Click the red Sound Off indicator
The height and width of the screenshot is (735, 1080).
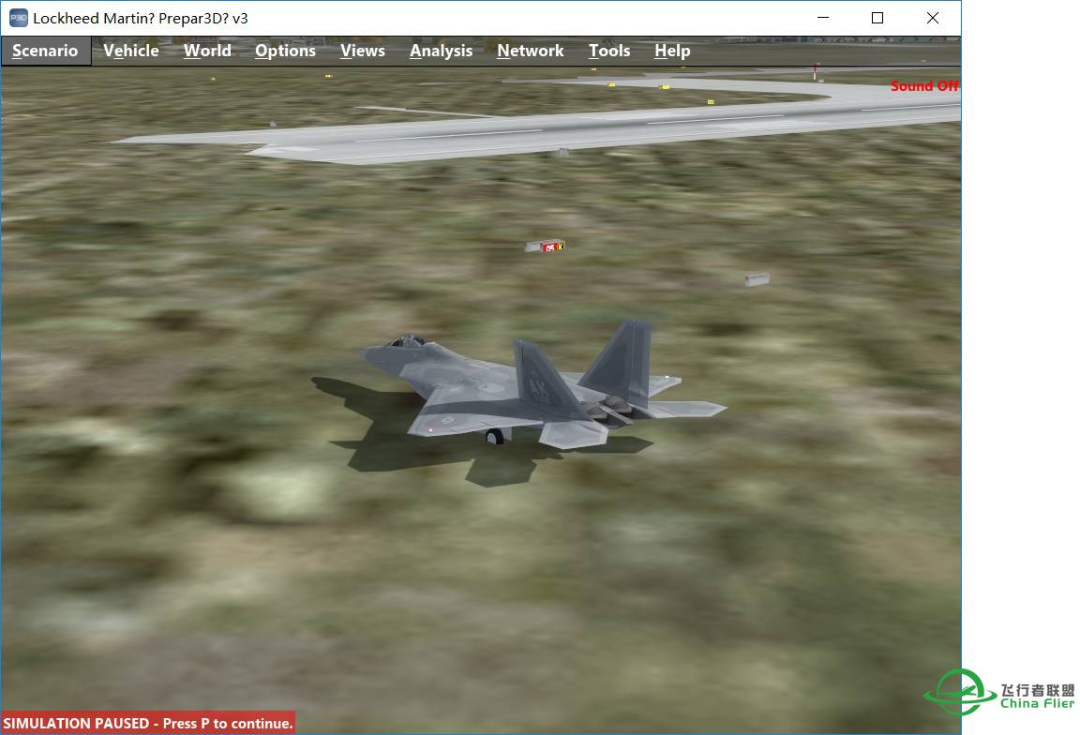click(x=924, y=86)
